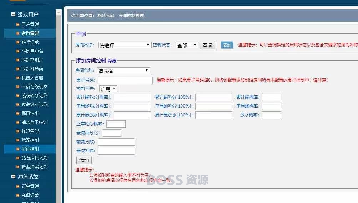The width and height of the screenshot is (358, 203).
Task: Open the 控制开关 启用 dropdown
Action: tap(108, 89)
